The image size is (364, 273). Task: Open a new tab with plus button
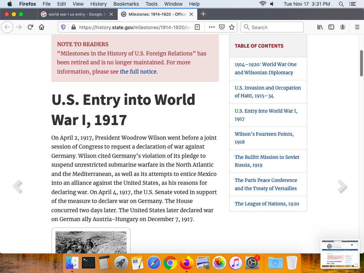(x=203, y=14)
